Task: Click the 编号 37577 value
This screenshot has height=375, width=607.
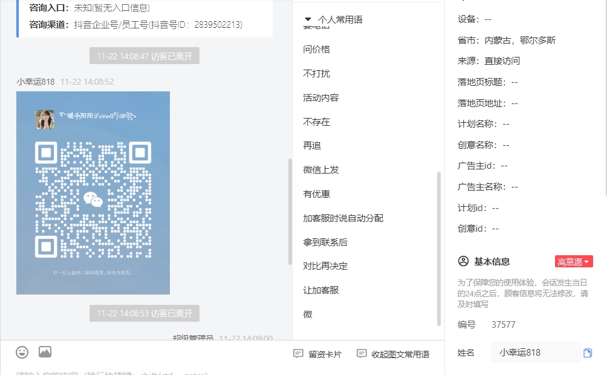Action: click(x=503, y=325)
